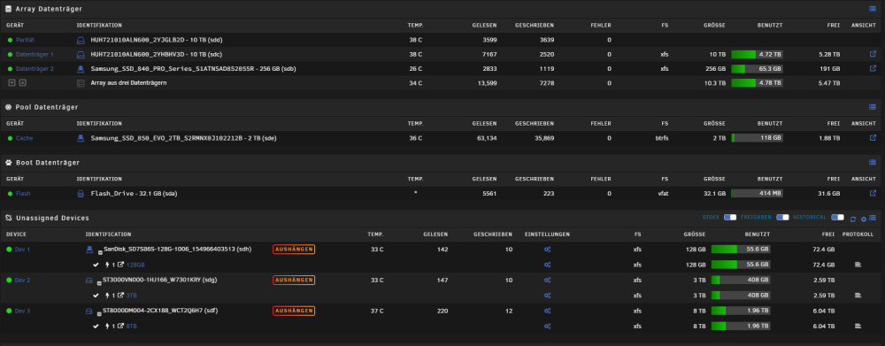Image resolution: width=885 pixels, height=346 pixels.
Task: Click the lightning bolt icon in 3TB row
Action: click(x=108, y=296)
